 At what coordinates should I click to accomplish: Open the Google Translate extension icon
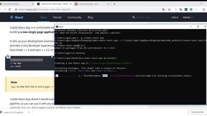click(x=181, y=9)
